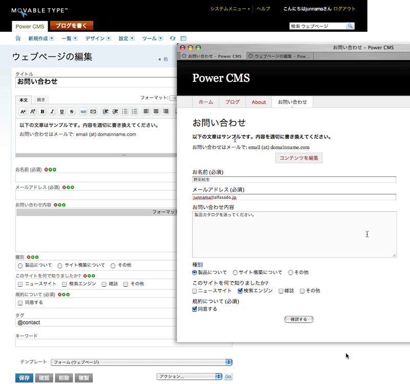This screenshot has height=384, width=410.
Task: Check 同意する in the editor form
Action: pyautogui.click(x=20, y=303)
